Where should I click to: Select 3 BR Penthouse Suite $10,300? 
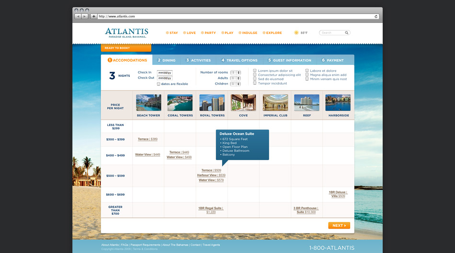(306, 210)
